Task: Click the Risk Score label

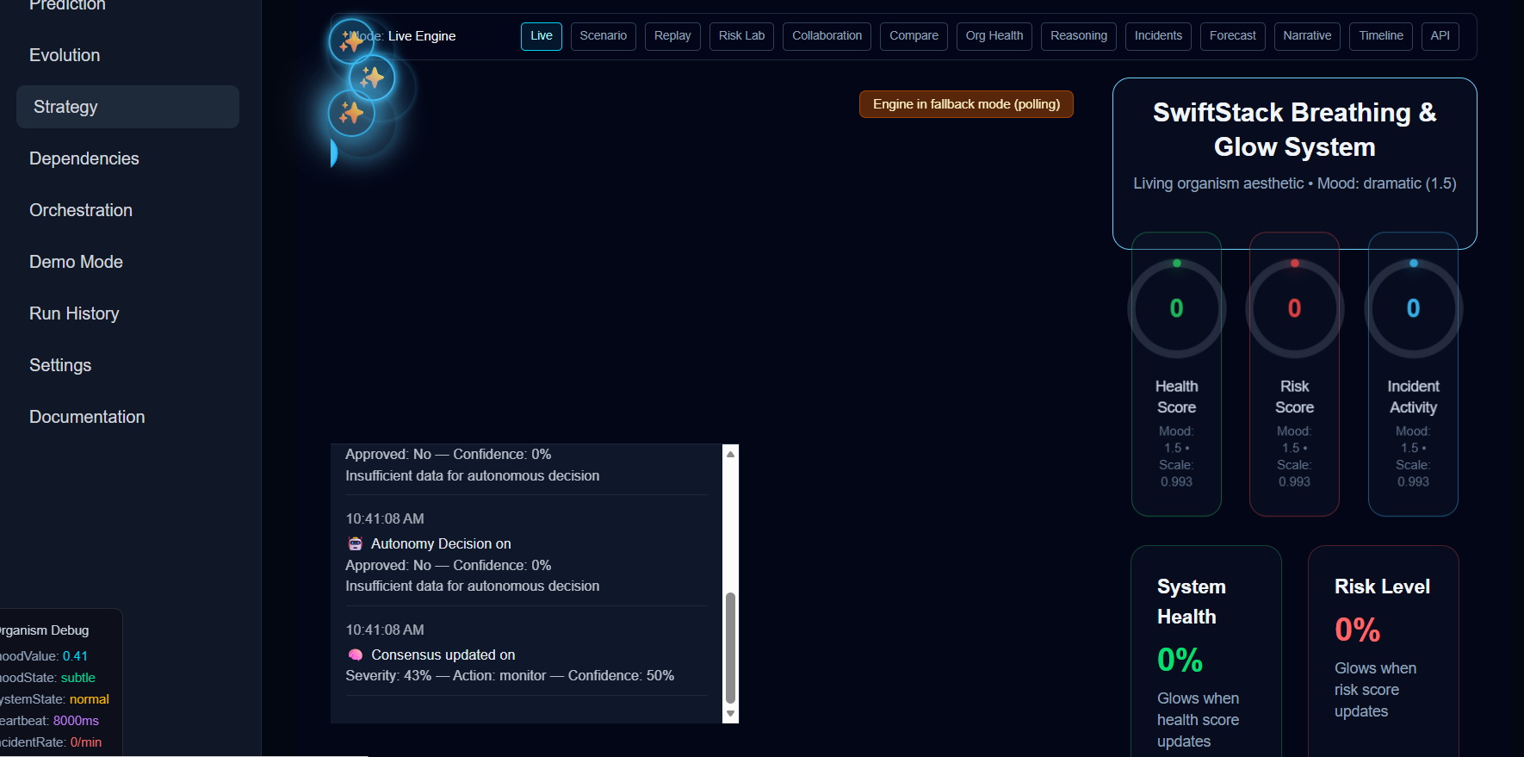Action: (1294, 397)
